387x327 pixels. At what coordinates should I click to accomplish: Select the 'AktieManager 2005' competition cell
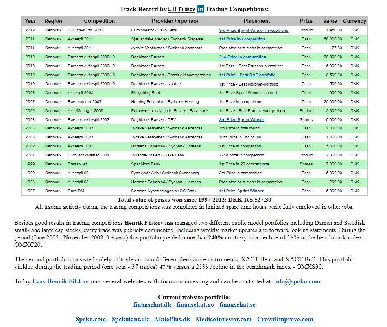85,111
